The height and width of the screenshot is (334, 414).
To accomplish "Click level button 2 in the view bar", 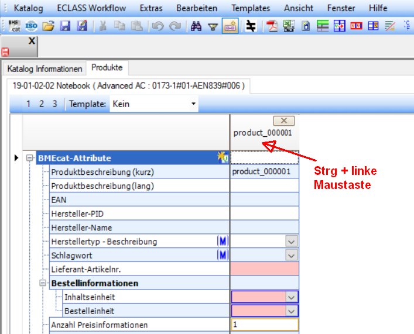I will 42,104.
